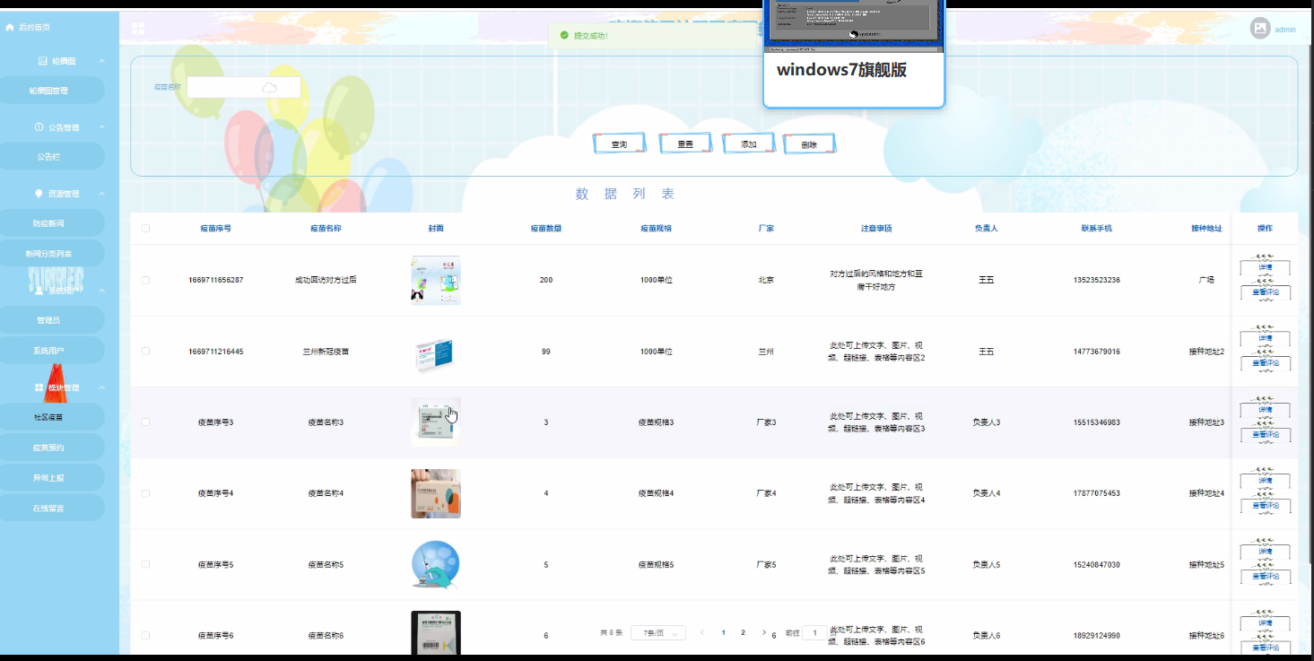Screen dimensions: 1314x661
Task: Collapse the 系统用户 menu group
Action: pyautogui.click(x=102, y=291)
